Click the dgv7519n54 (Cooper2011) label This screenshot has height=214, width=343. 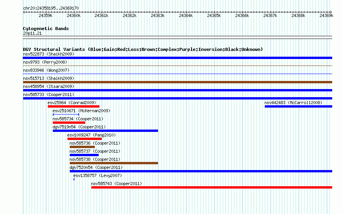click(79, 127)
